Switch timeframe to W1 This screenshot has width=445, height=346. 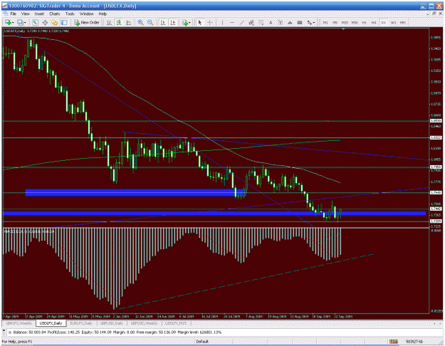(393, 22)
